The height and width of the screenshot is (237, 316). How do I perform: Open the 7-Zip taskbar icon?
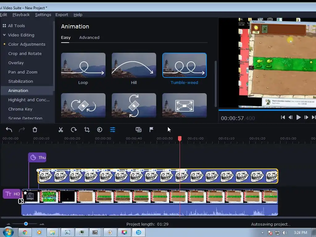point(95,232)
